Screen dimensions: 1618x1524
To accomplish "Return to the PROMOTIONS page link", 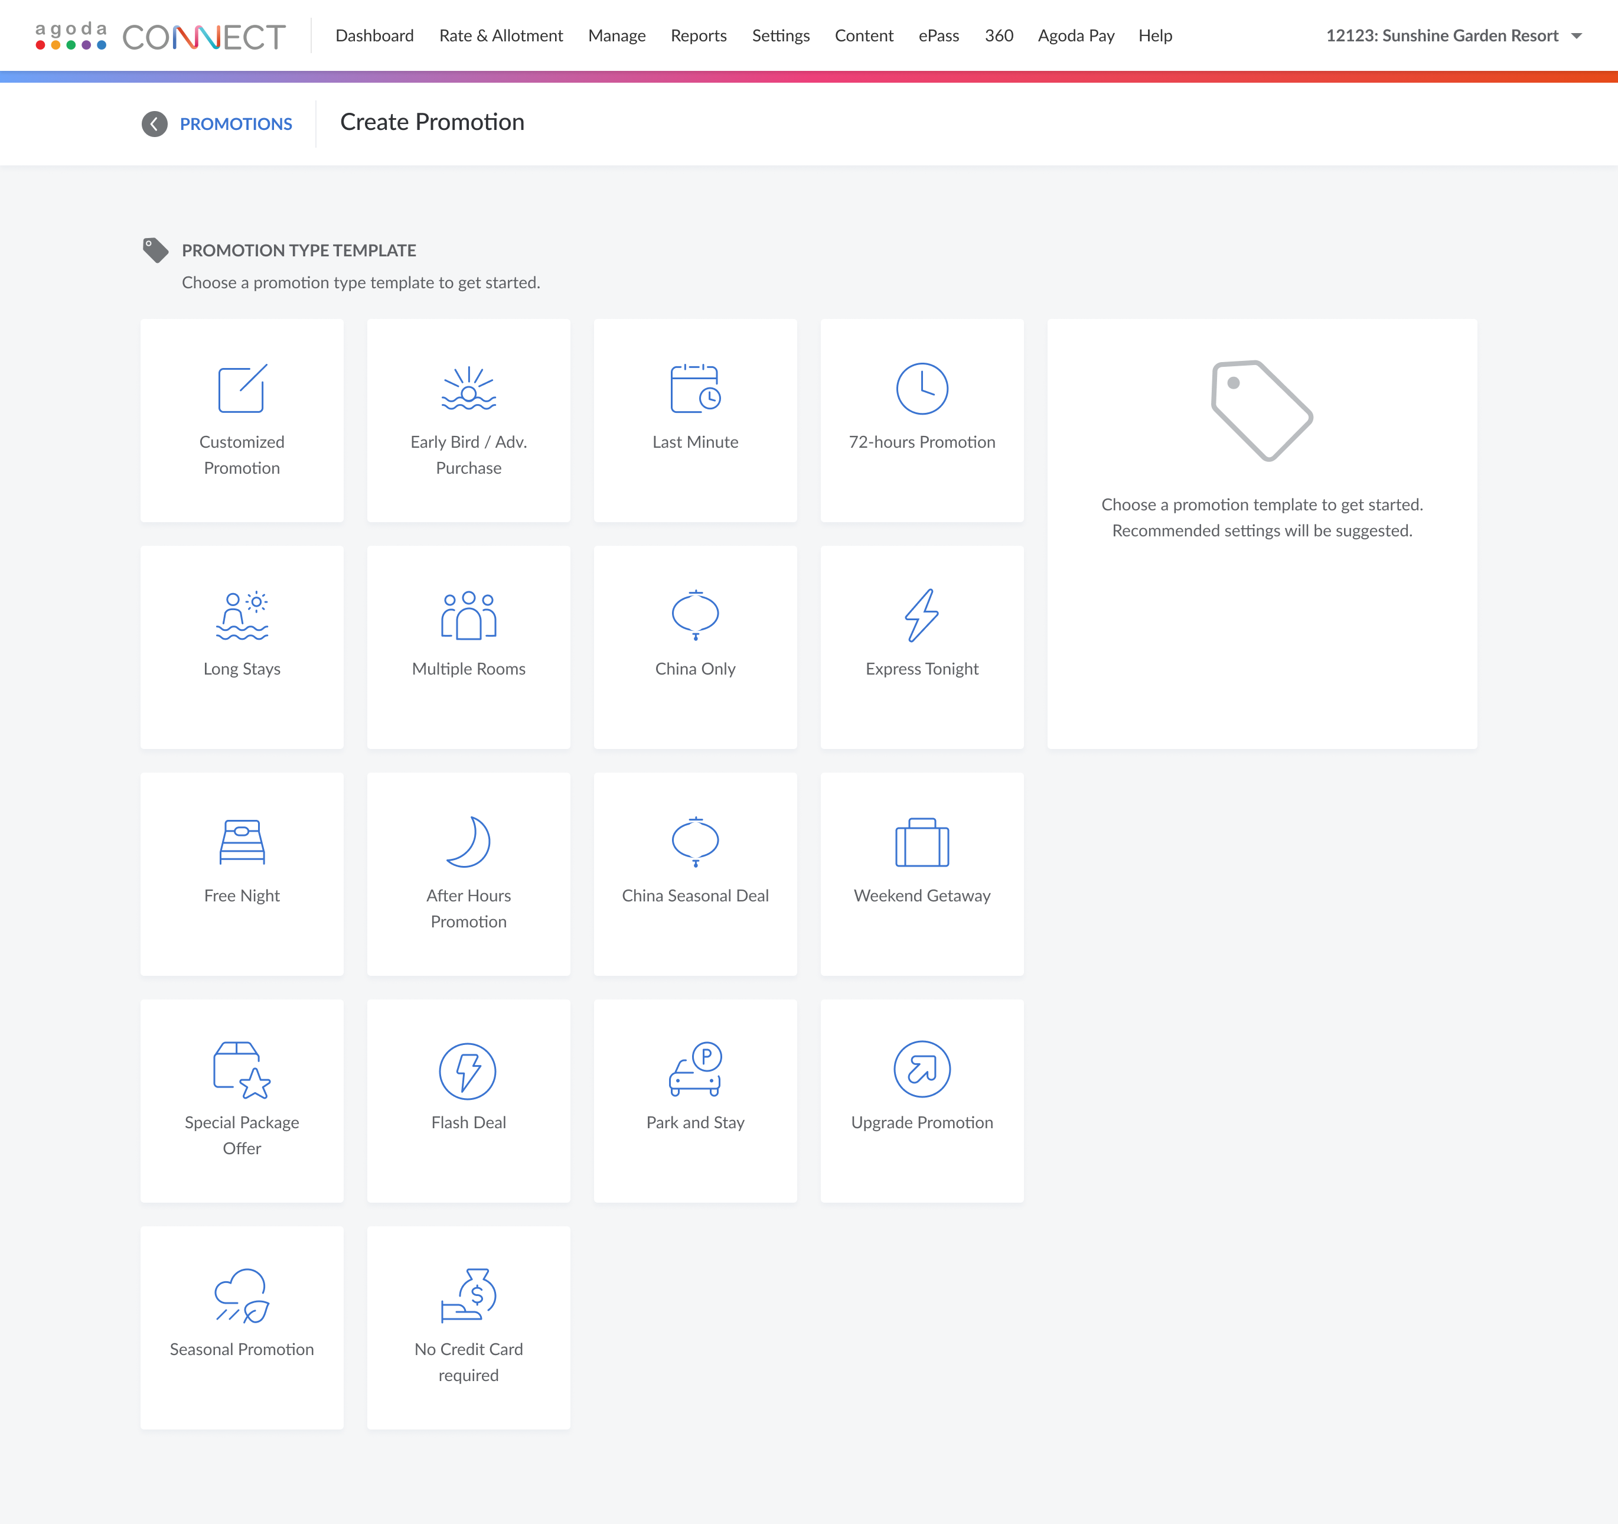I will click(x=235, y=123).
